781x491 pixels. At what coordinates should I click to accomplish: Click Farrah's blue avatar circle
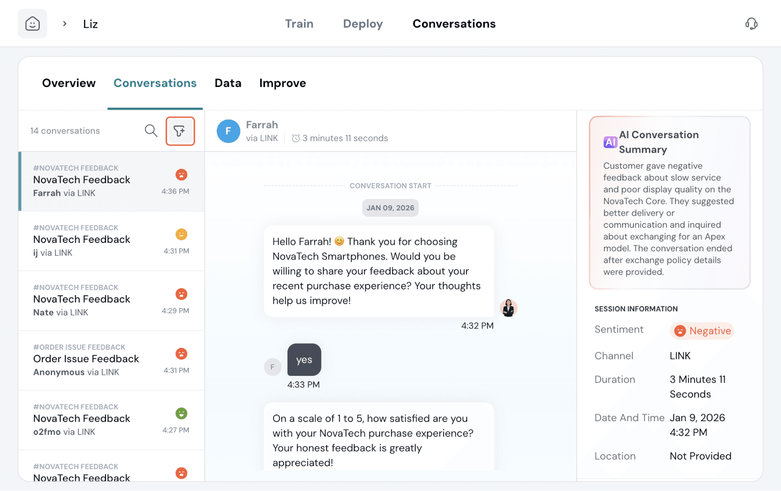coord(228,131)
